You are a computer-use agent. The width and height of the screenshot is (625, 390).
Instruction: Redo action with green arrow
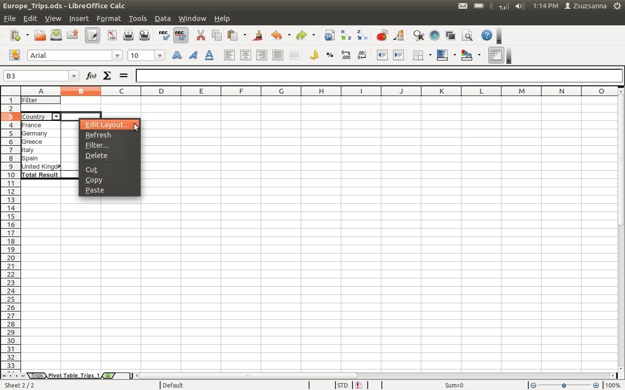tap(302, 36)
